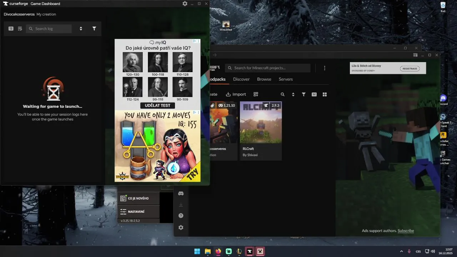Image resolution: width=457 pixels, height=257 pixels.
Task: Click the UDĚLAT TEST ad button
Action: 157,105
